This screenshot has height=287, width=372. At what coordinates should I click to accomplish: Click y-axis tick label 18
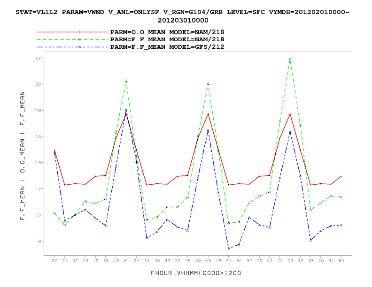[38, 110]
